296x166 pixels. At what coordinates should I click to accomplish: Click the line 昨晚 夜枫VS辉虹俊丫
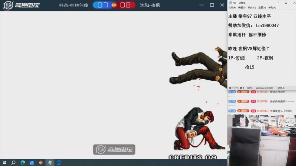[x=249, y=49]
